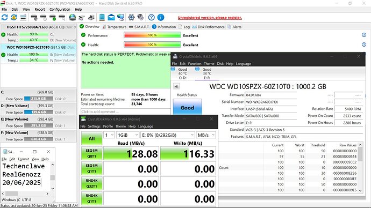Switch to the Disk Performance tab
This screenshot has height=208, width=371.
208,27
